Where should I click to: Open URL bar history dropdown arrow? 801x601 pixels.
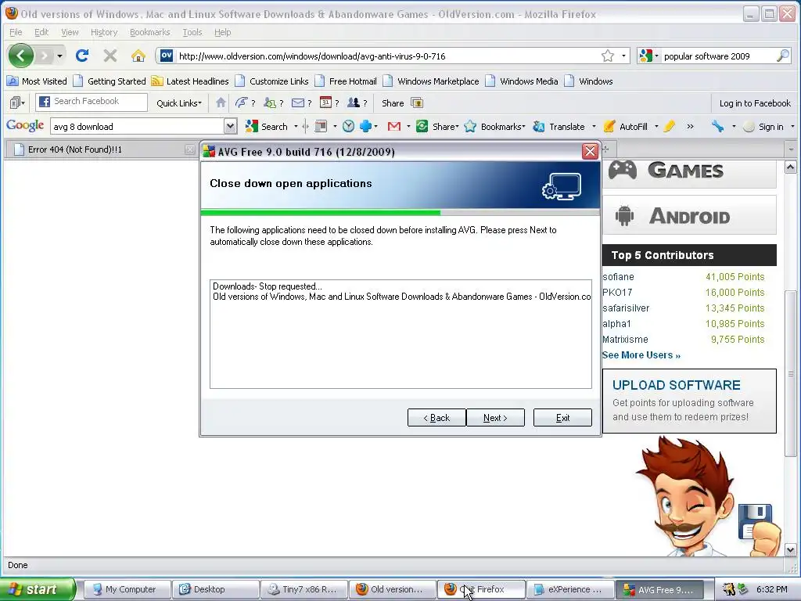click(623, 56)
